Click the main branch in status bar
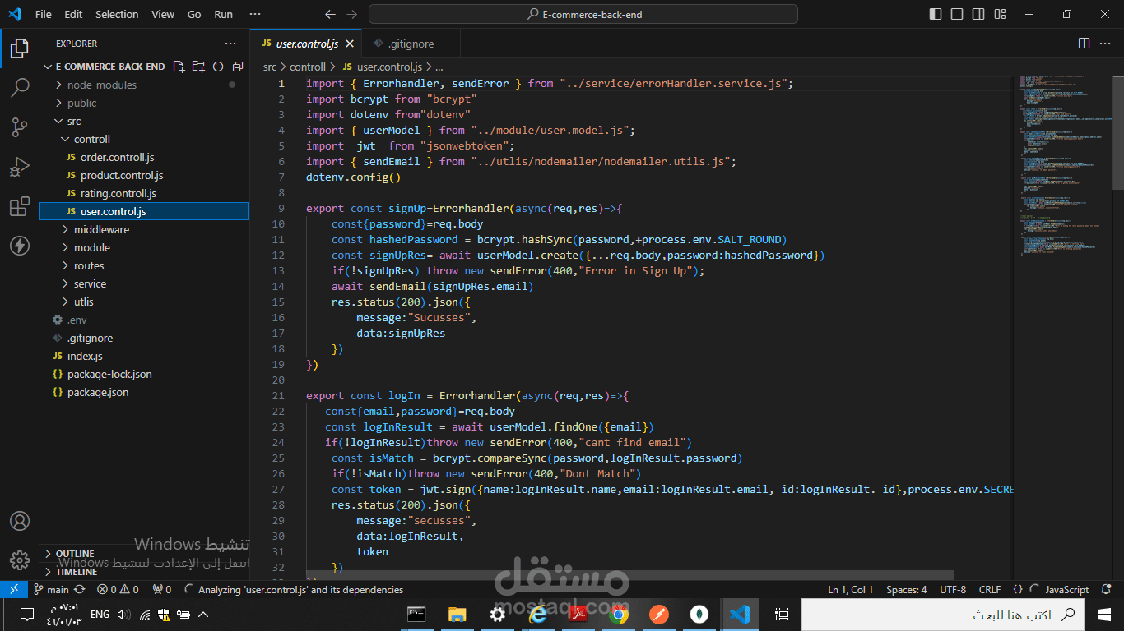The image size is (1124, 631). click(51, 589)
